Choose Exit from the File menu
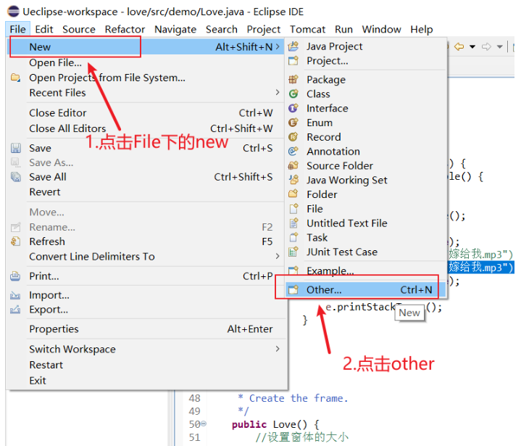Image resolution: width=521 pixels, height=446 pixels. click(146, 381)
